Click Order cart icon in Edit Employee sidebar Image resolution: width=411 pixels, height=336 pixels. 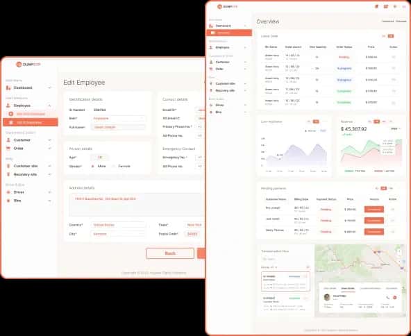(x=8, y=149)
